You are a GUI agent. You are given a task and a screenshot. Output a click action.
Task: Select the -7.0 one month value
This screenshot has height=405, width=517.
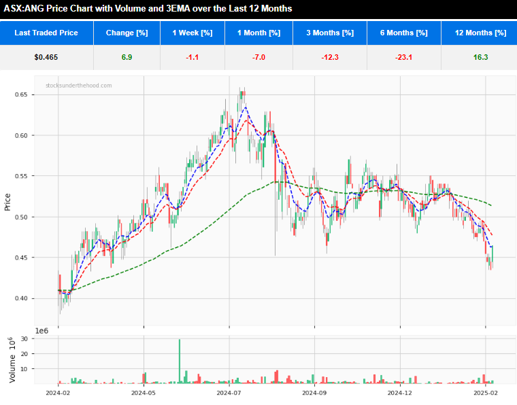pyautogui.click(x=258, y=57)
